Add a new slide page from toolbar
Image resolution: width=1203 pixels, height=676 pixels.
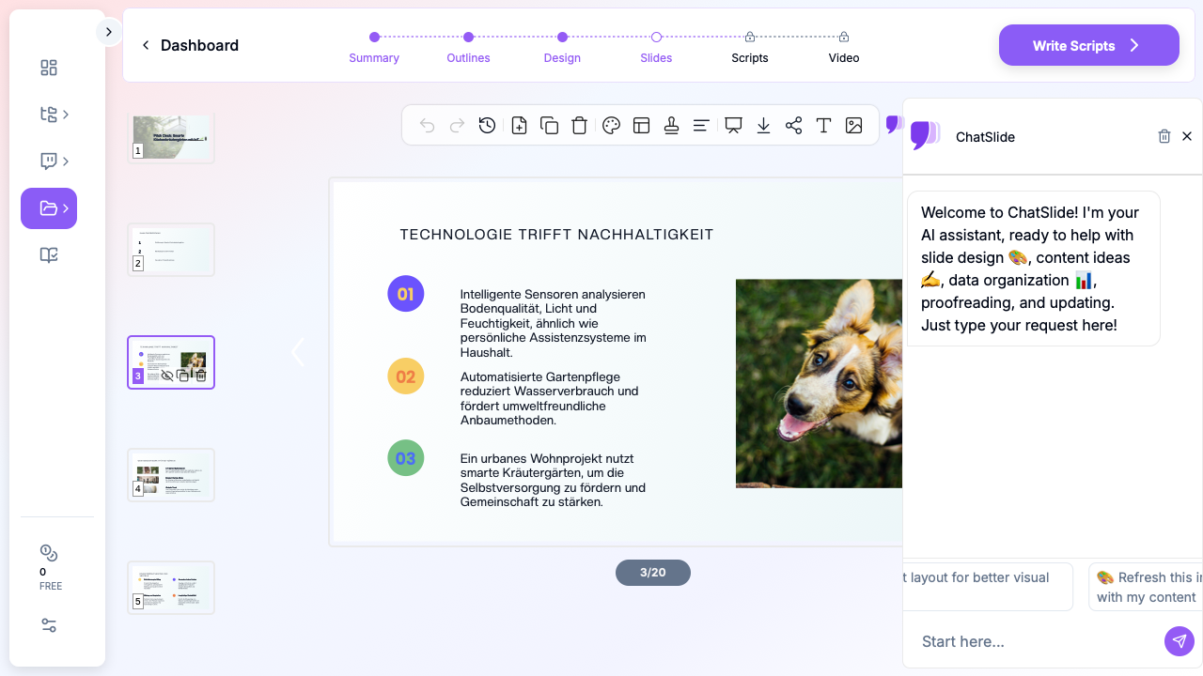pyautogui.click(x=519, y=126)
